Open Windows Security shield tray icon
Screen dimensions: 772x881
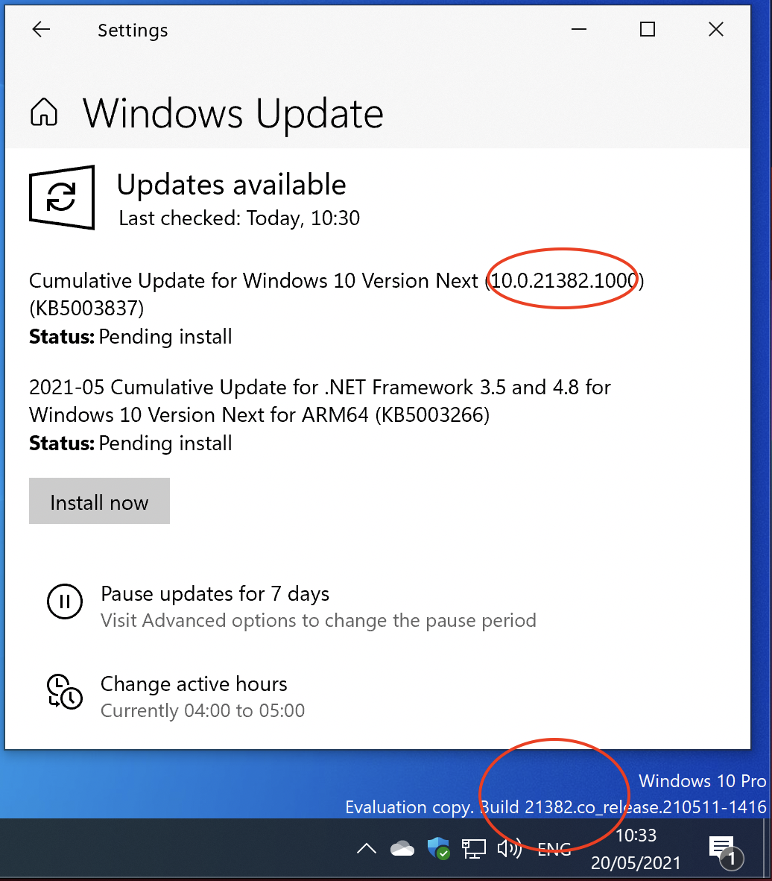[438, 848]
